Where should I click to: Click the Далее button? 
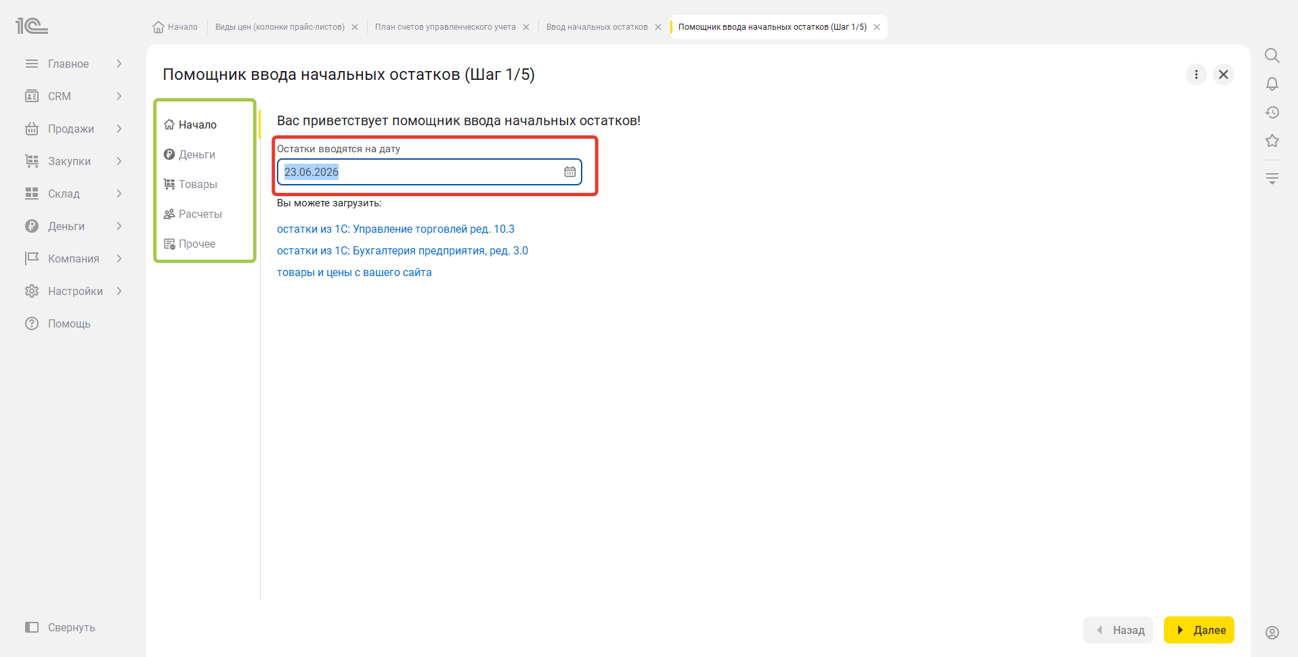click(1199, 630)
